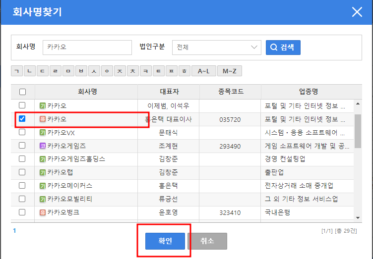The height and width of the screenshot is (259, 373).
Task: Filter companies by A~L
Action: 204,71
